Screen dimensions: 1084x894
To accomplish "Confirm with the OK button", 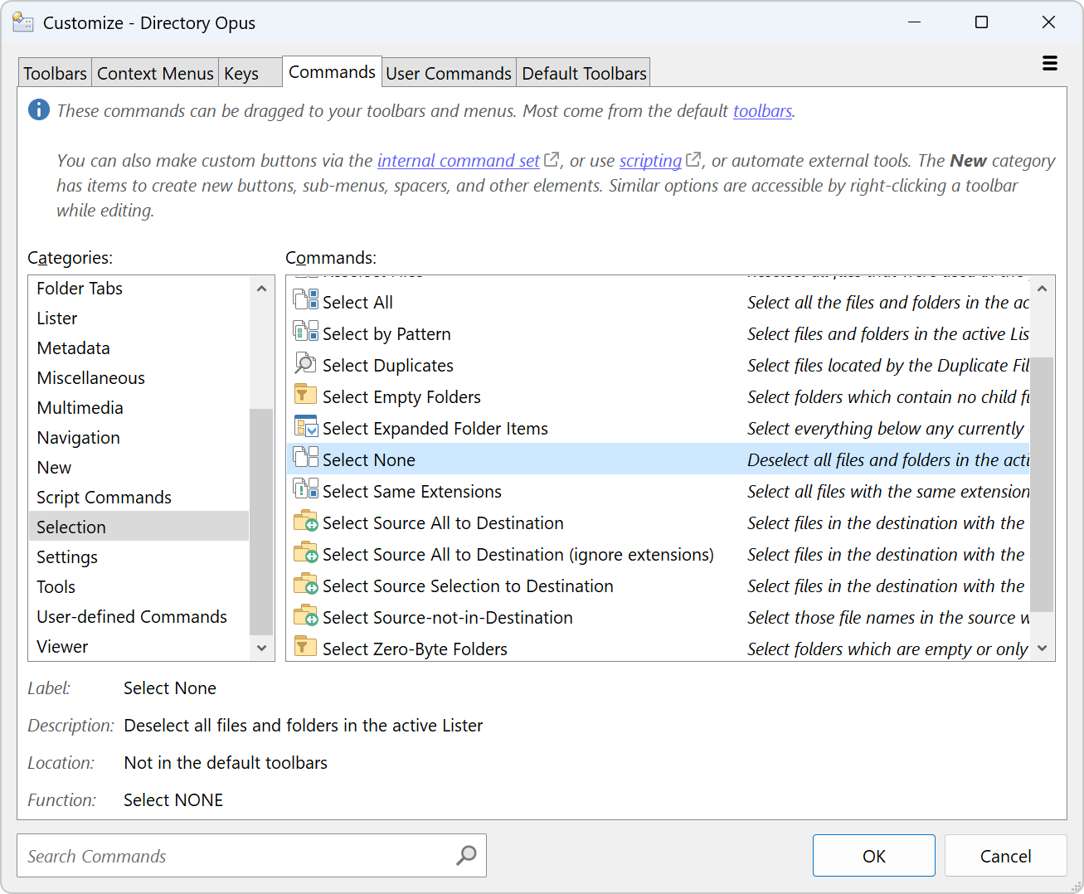I will point(874,856).
